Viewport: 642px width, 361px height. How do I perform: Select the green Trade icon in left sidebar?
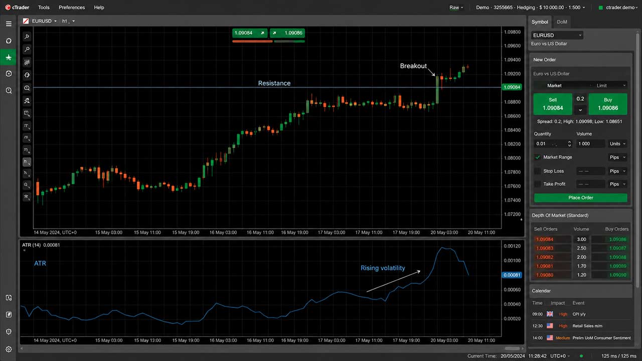pos(9,57)
